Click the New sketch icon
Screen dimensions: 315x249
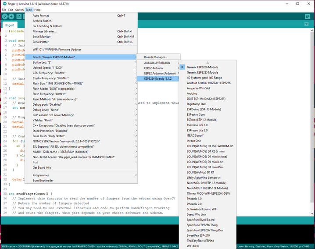[x=19, y=17]
